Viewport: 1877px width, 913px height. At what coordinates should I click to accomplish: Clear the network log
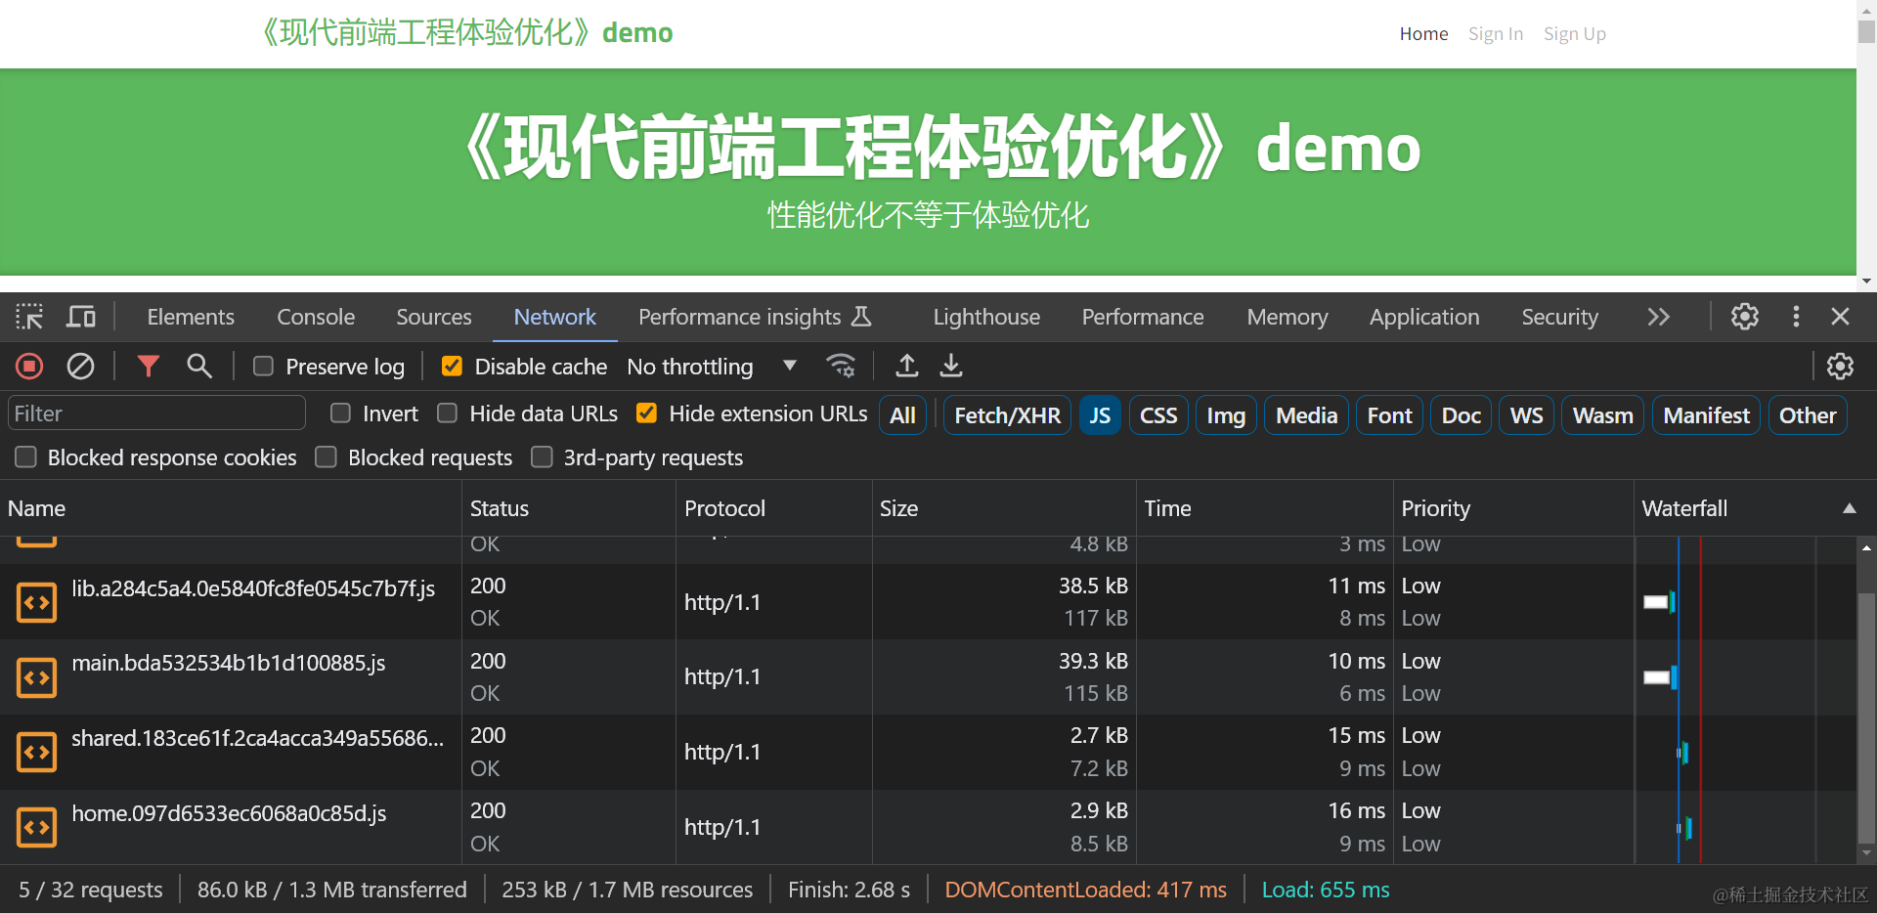(x=80, y=367)
